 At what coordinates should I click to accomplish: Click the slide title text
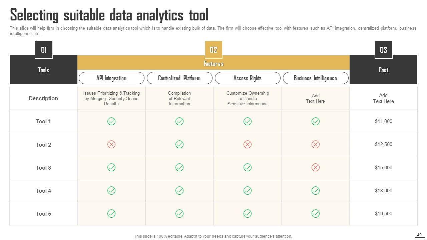109,15
